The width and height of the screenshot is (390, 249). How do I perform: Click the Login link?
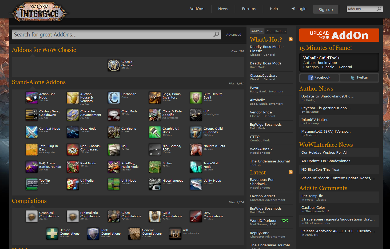pos(299,9)
